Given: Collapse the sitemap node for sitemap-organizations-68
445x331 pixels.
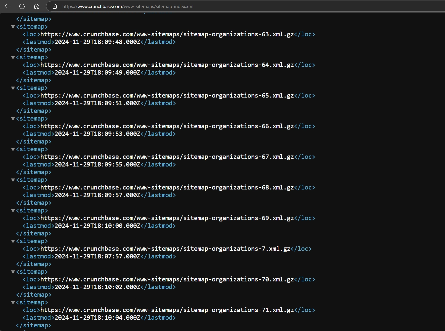Looking at the screenshot, I should coord(13,180).
